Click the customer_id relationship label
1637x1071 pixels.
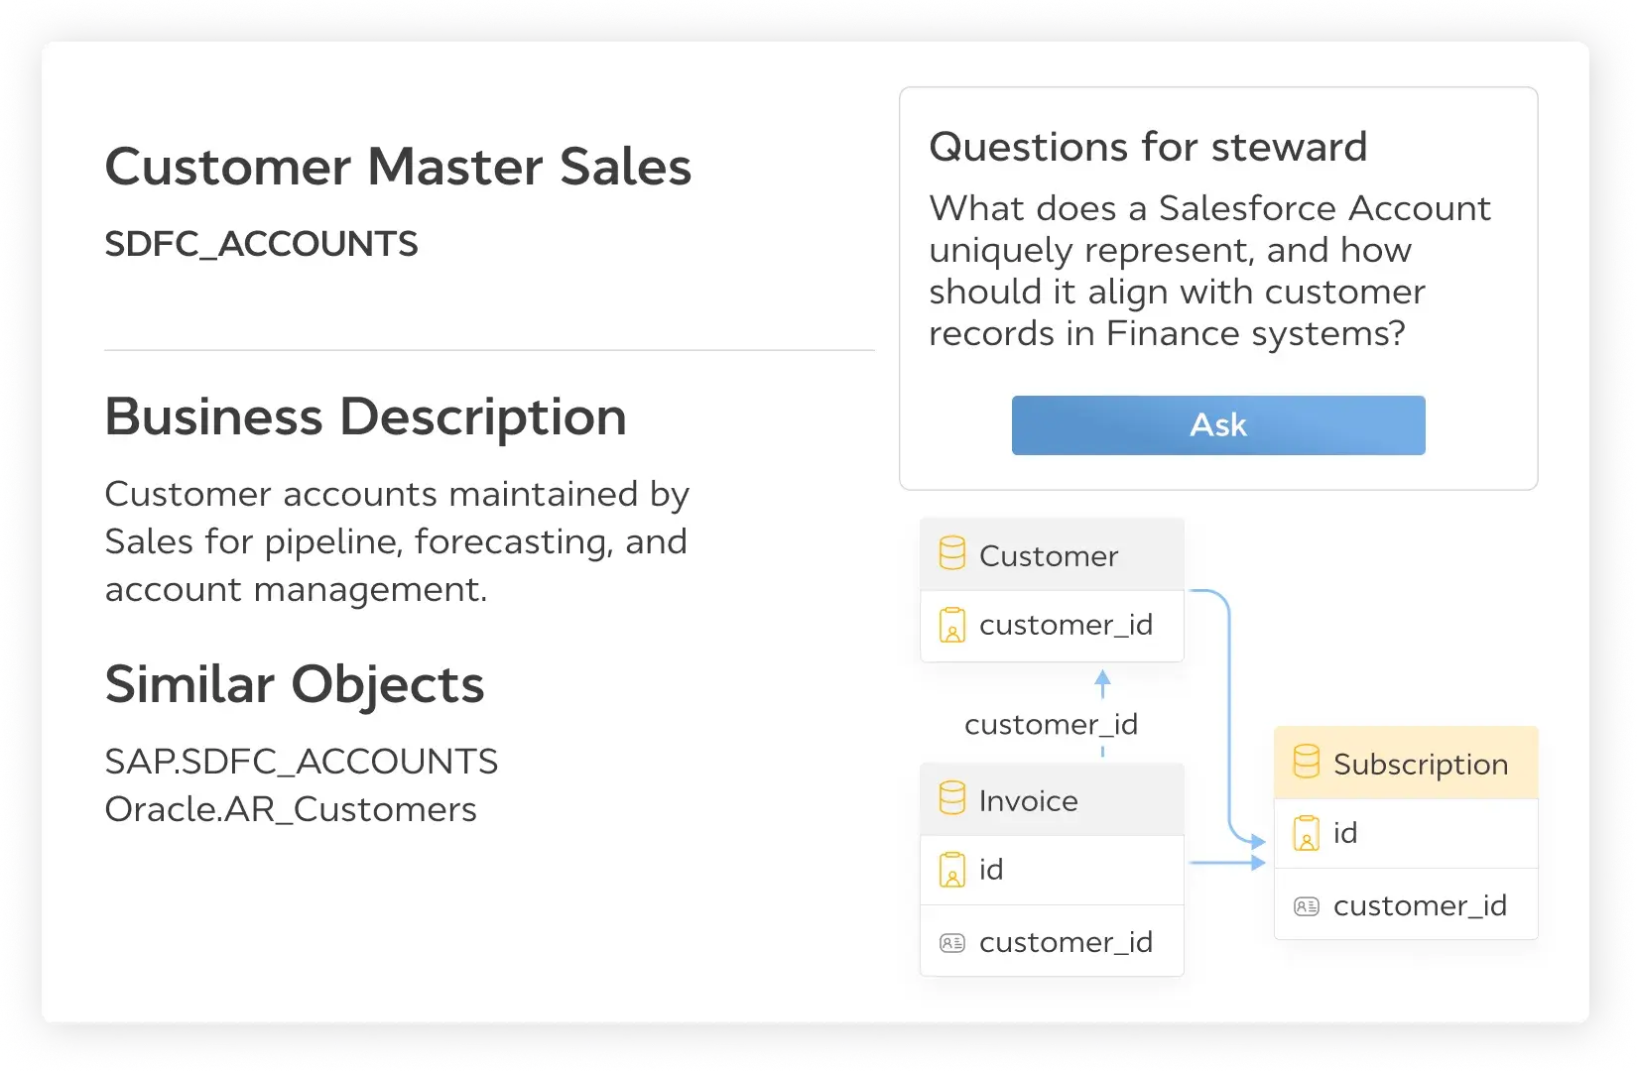click(x=1051, y=724)
